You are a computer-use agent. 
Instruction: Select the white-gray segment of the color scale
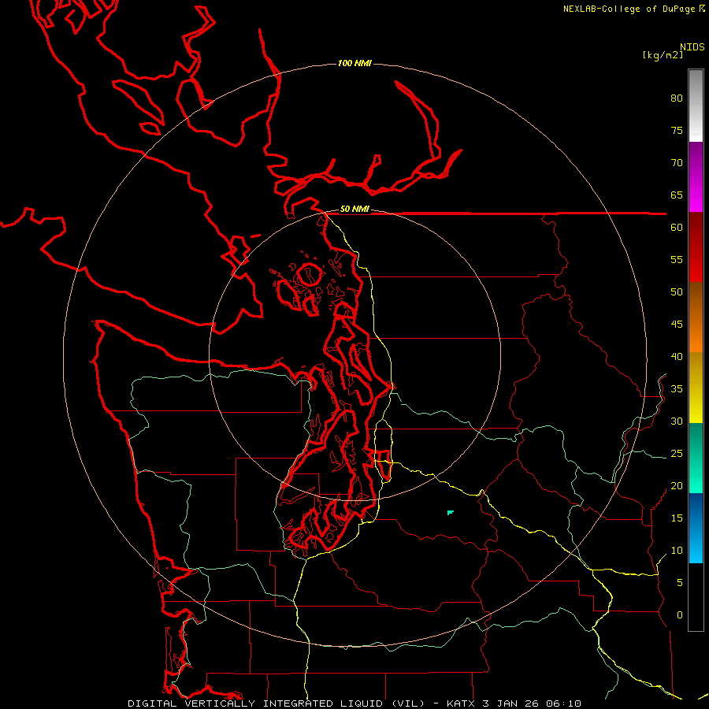tap(696, 106)
